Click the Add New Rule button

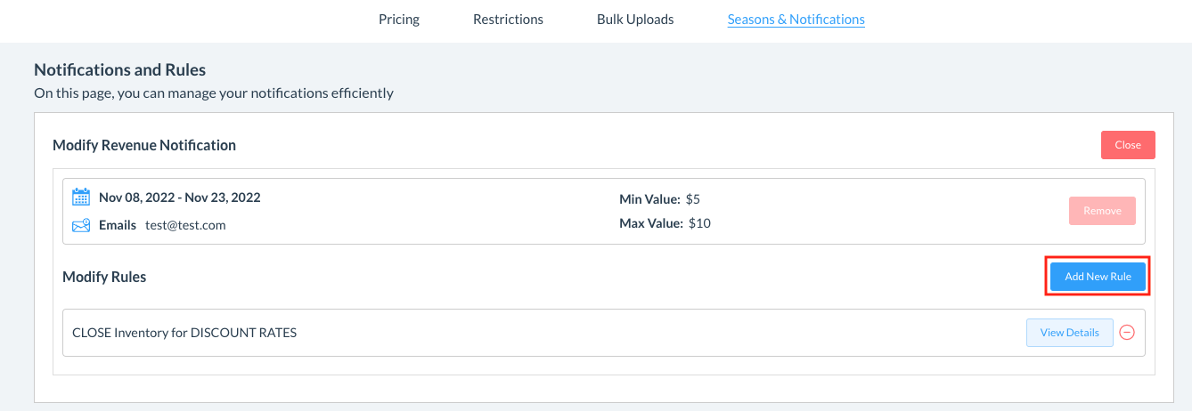(1098, 277)
